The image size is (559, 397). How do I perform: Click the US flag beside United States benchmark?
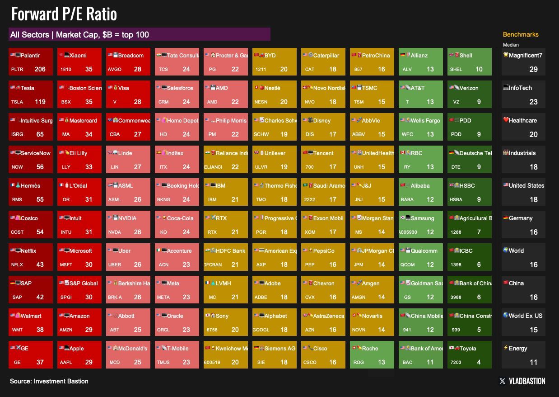tap(506, 185)
